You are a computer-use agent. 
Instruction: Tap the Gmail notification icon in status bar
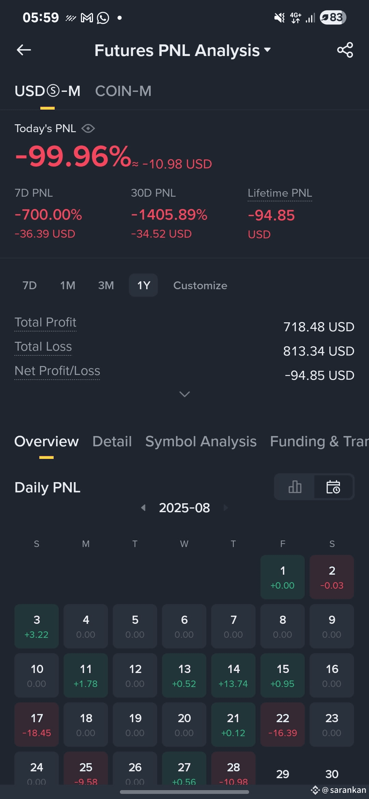[87, 18]
